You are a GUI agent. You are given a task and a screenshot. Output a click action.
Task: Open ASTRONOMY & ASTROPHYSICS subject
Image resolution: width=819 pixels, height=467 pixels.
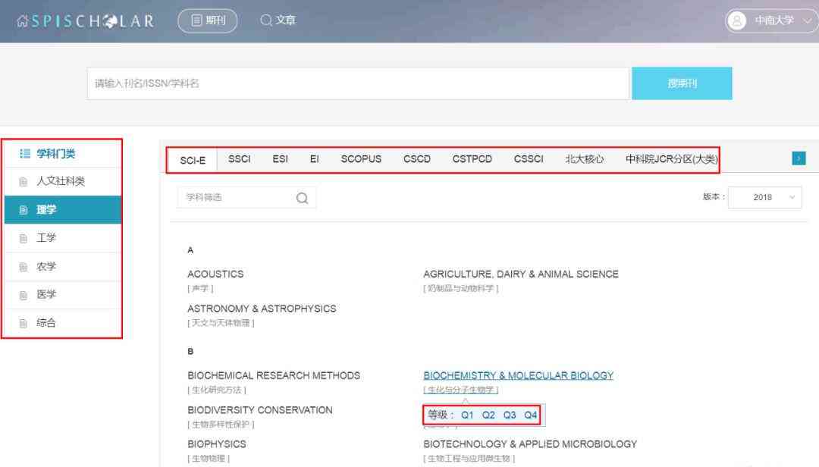click(x=262, y=309)
